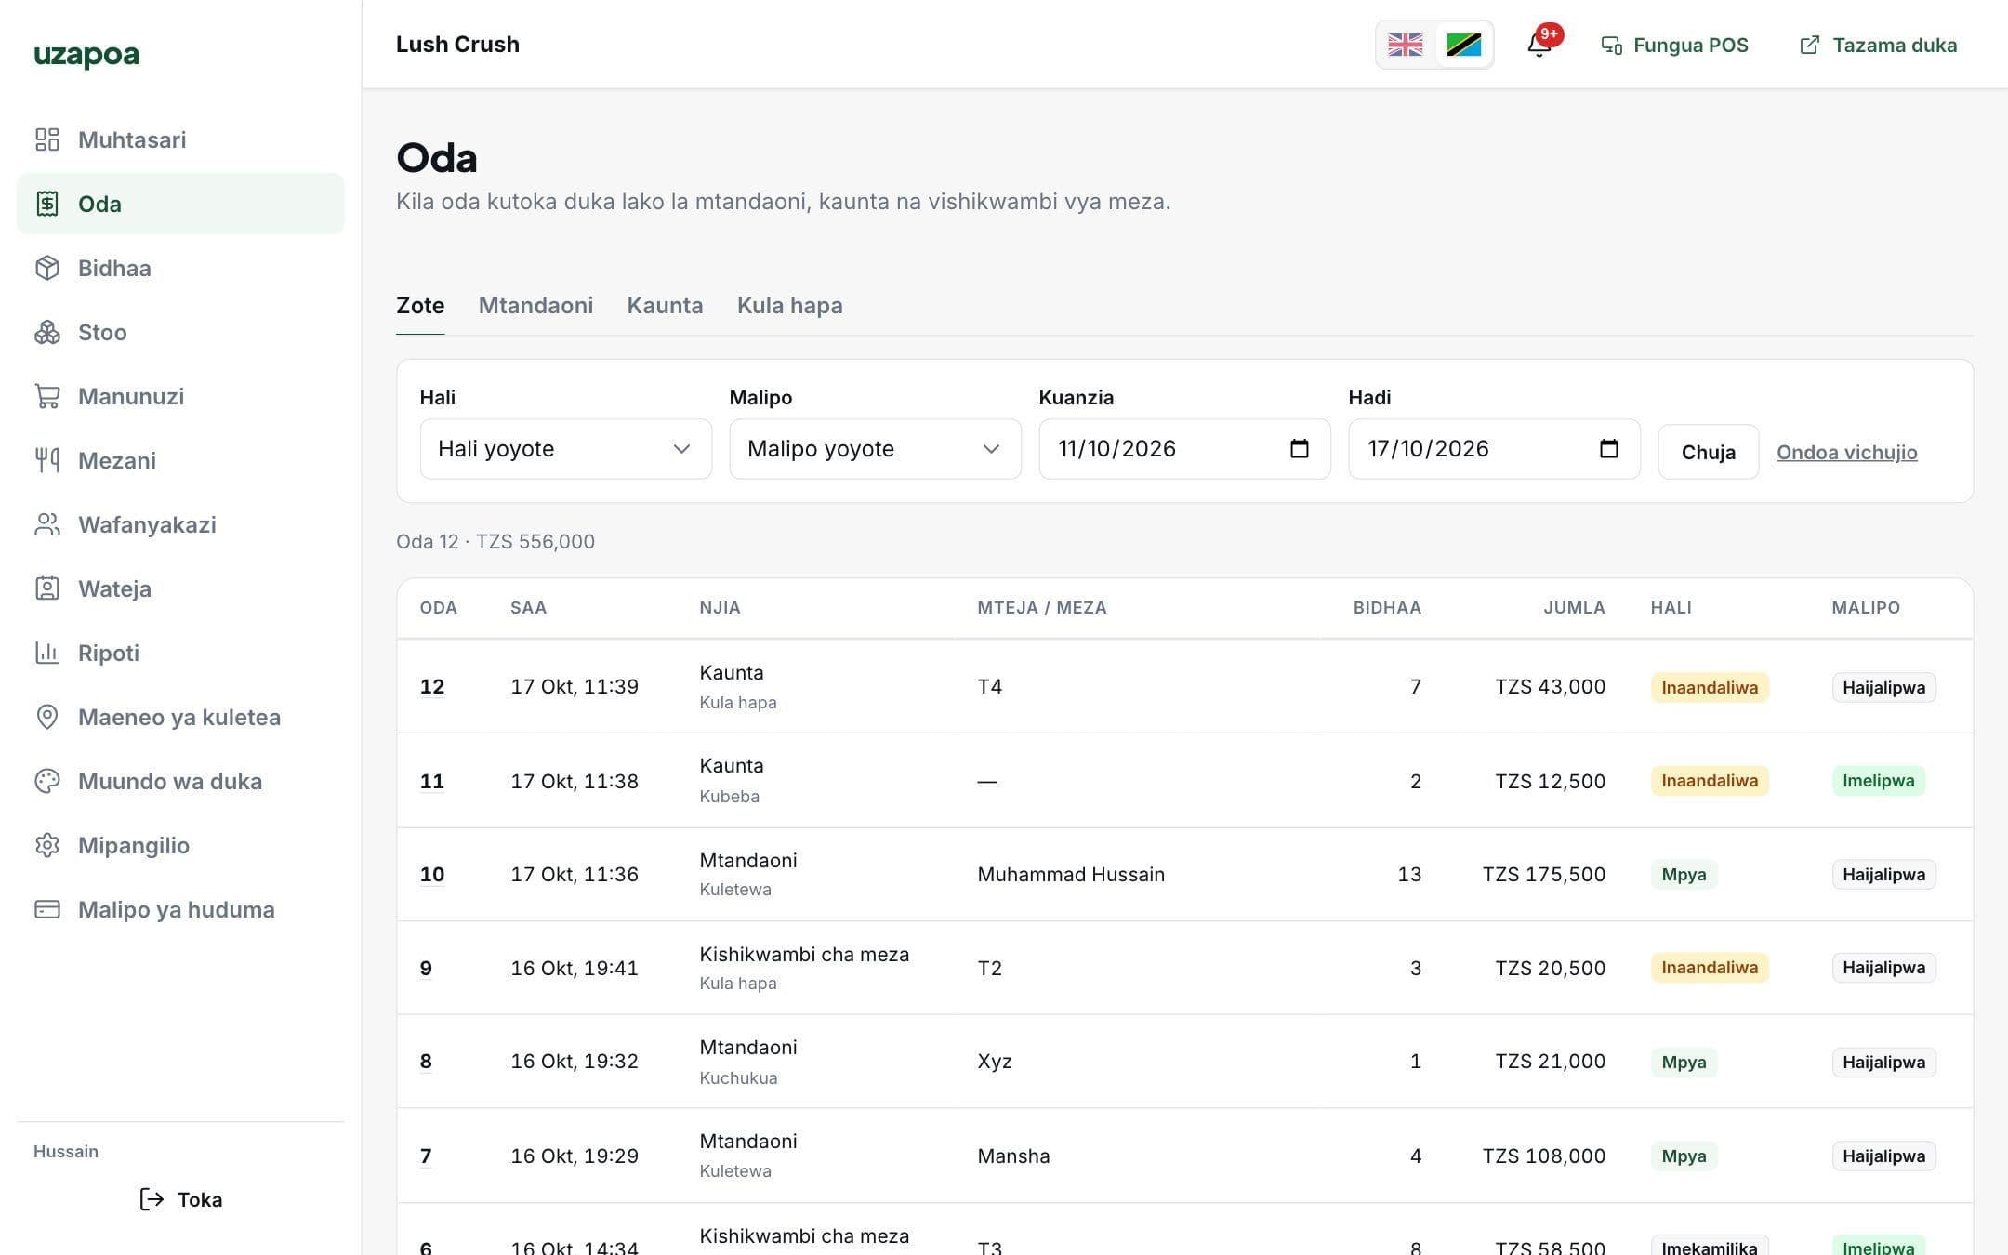Click the Tazama duka external-link icon
This screenshot has width=2008, height=1255.
[x=1810, y=45]
